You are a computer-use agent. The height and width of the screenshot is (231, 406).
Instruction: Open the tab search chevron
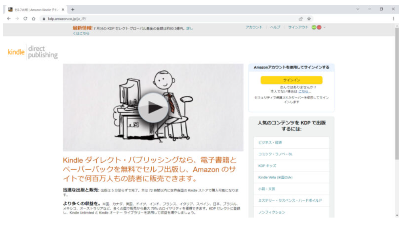358,9
